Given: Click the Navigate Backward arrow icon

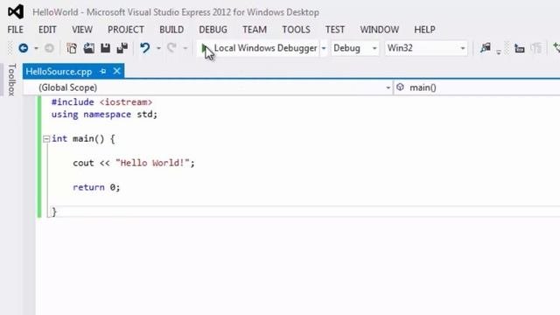Looking at the screenshot, I should (x=24, y=48).
